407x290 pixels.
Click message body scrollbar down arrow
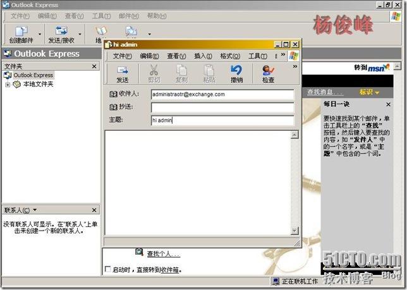(295, 231)
